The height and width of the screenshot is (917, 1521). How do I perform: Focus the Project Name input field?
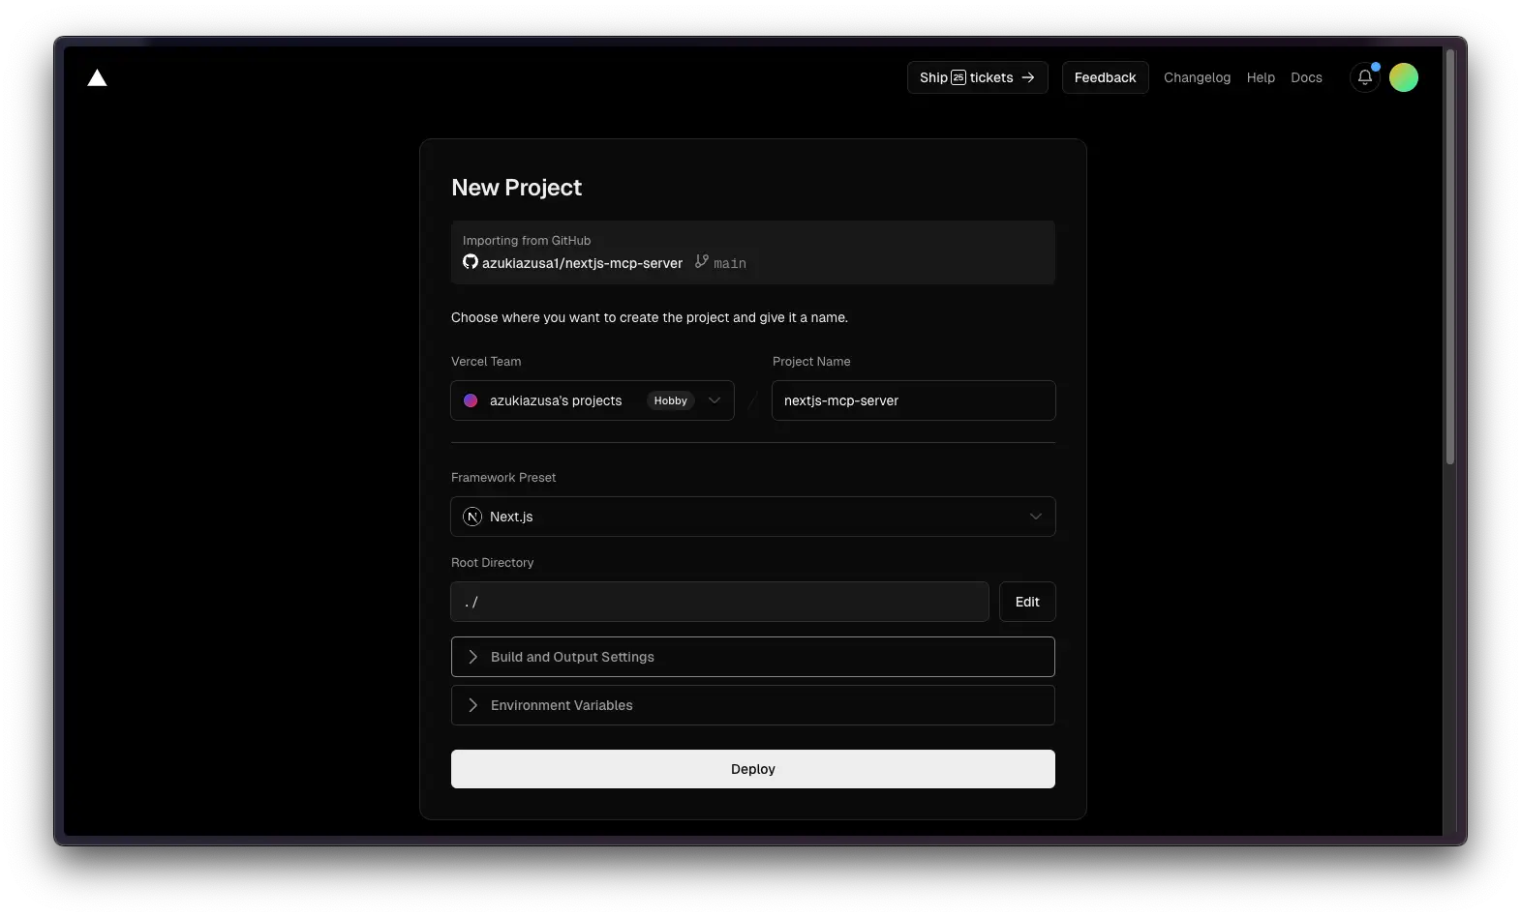914,400
